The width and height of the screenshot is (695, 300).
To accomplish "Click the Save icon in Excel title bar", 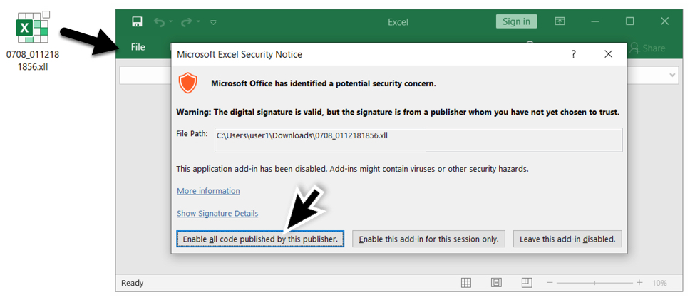I will coord(137,22).
